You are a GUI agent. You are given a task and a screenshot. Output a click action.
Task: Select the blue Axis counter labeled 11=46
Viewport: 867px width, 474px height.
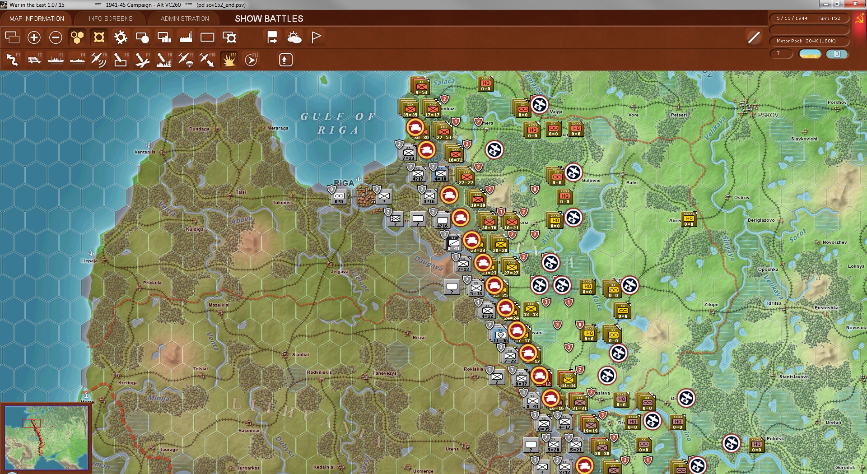point(500,335)
